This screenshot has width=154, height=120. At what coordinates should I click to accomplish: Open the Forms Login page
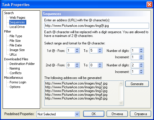(x=18, y=82)
